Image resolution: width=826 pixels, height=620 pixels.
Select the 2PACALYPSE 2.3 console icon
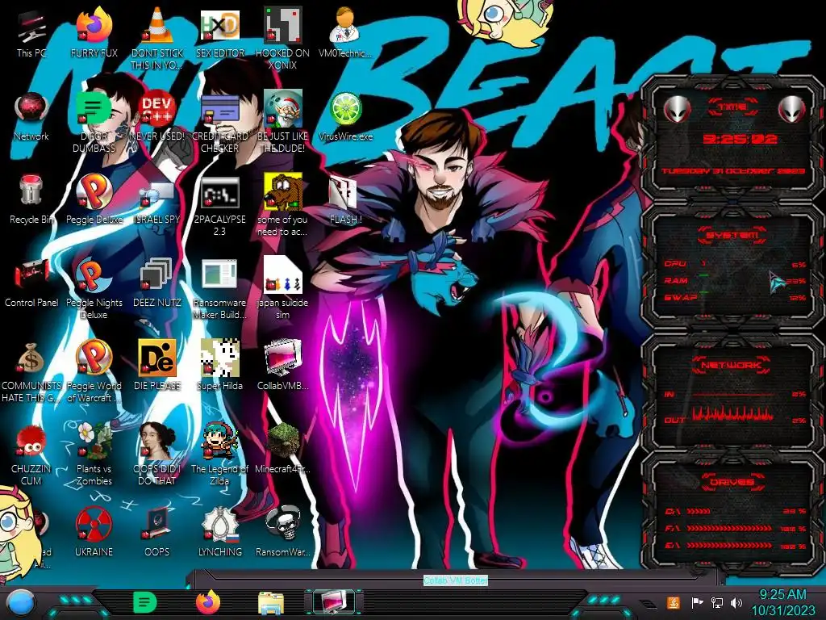click(x=219, y=192)
